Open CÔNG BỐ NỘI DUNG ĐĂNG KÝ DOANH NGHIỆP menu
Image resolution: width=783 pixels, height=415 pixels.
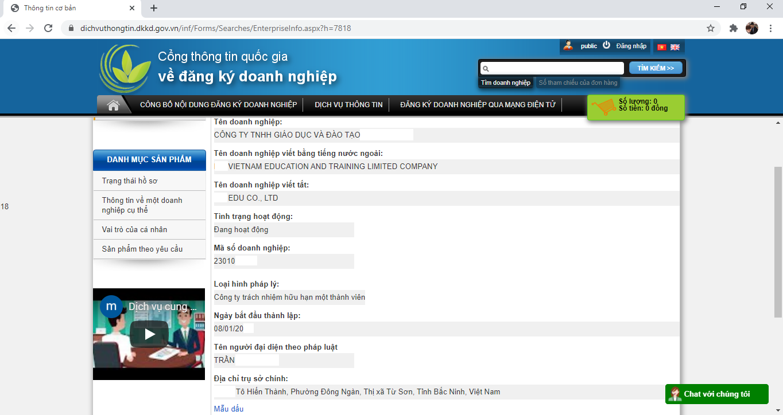[219, 105]
